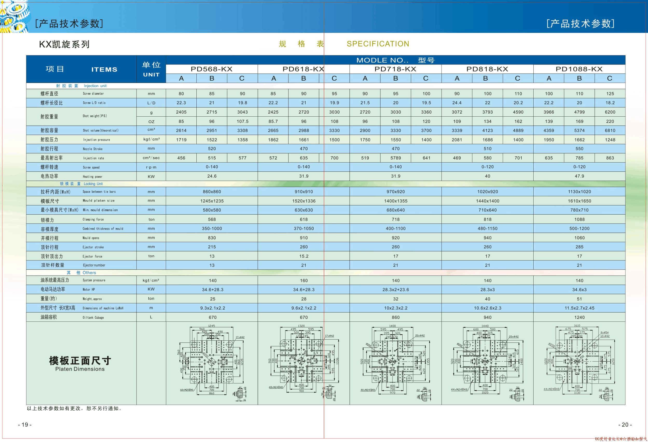Click the page number - 19 -

[25, 425]
